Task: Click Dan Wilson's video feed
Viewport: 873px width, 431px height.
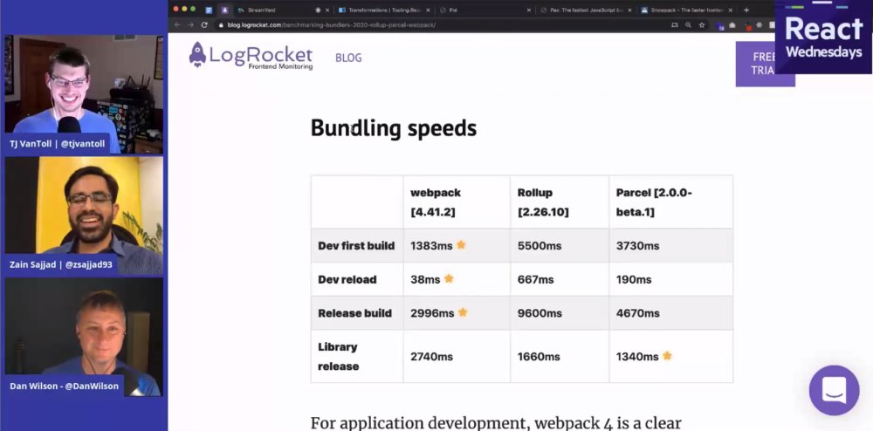Action: pos(84,337)
